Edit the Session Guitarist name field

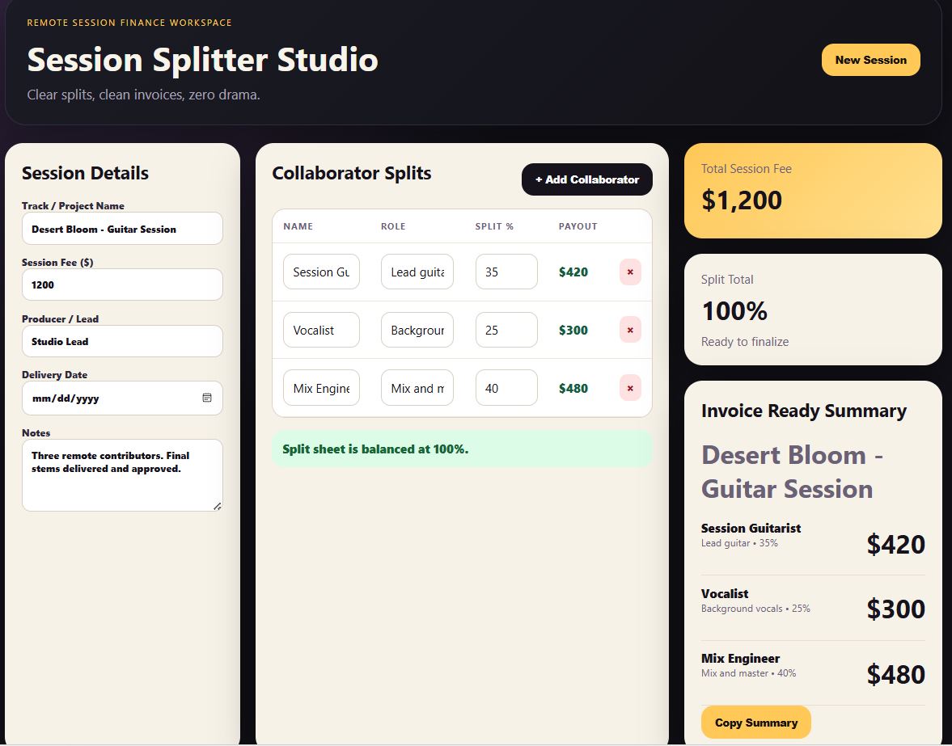pyautogui.click(x=321, y=272)
